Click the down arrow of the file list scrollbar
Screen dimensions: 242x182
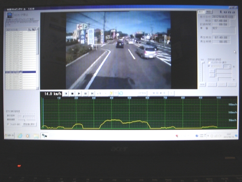point(37,88)
